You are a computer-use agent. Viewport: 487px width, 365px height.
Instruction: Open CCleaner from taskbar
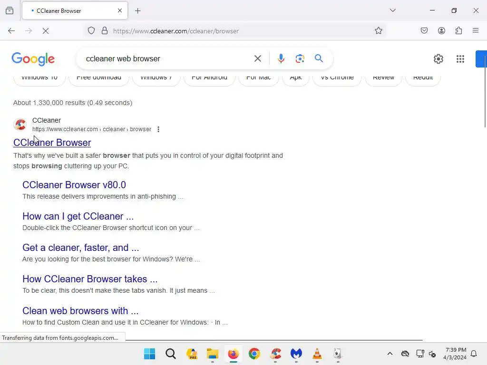tap(275, 354)
